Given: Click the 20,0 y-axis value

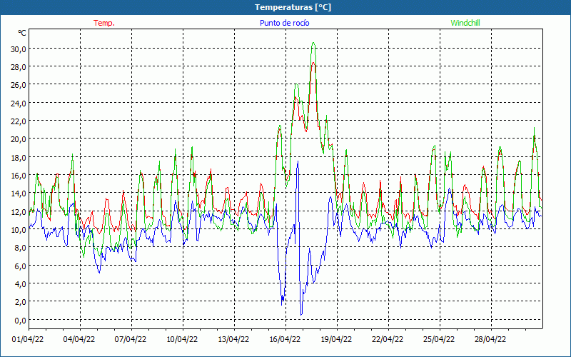Looking at the screenshot, I should click(19, 139).
